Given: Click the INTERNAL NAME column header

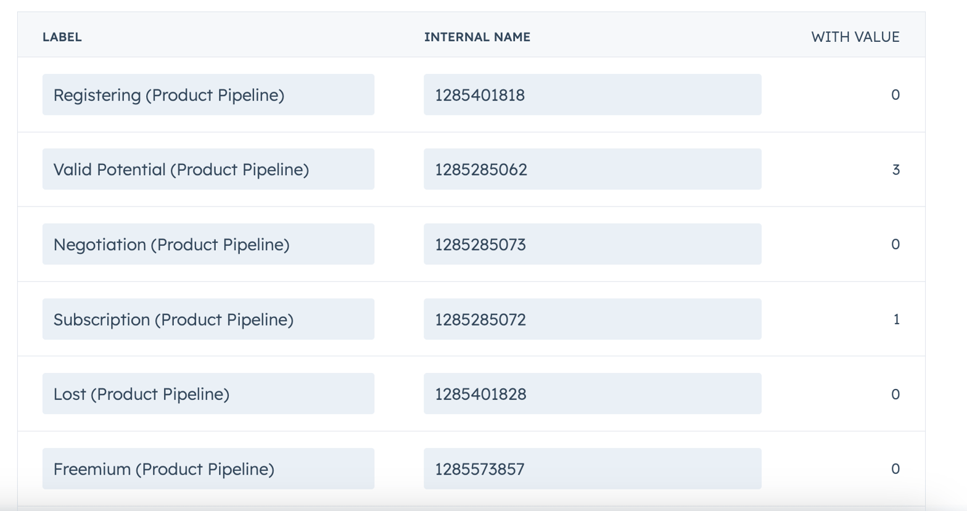Looking at the screenshot, I should pyautogui.click(x=477, y=37).
